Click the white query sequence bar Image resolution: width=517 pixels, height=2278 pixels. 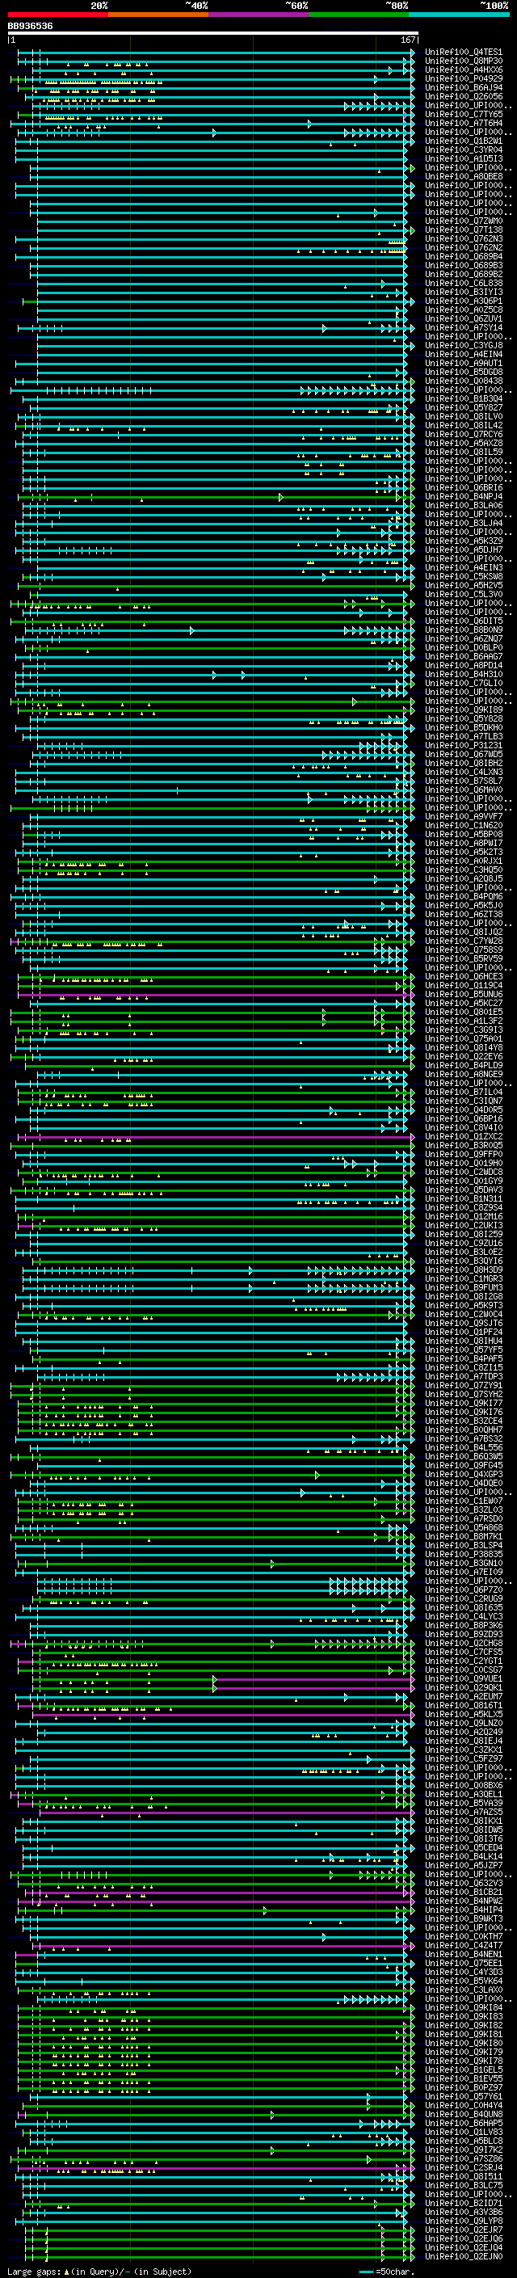213,32
